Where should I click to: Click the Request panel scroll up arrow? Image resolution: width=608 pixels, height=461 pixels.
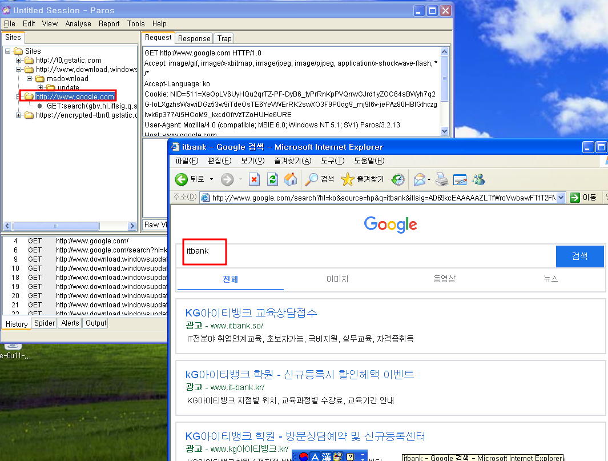445,51
